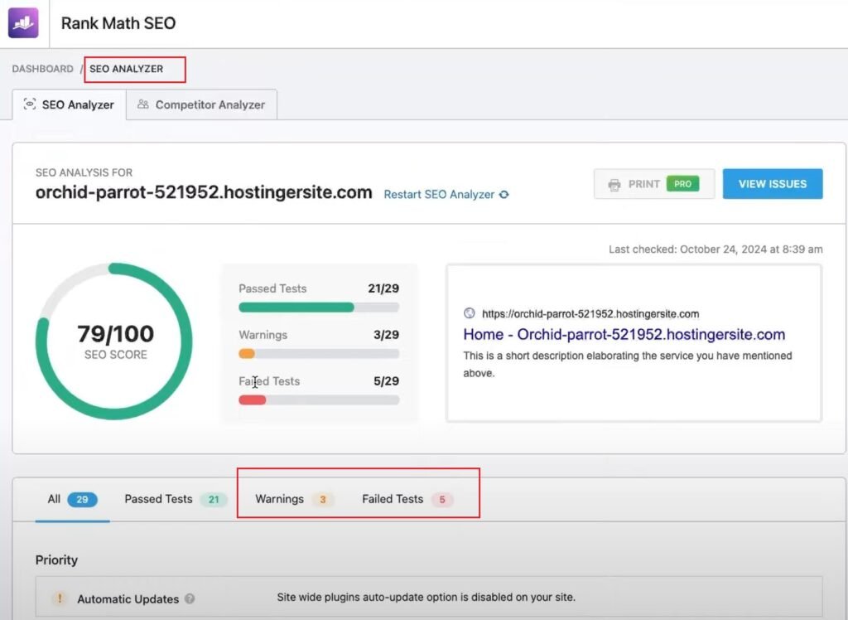This screenshot has height=620, width=848.
Task: Click the 21/29 passed tests count
Action: [383, 288]
